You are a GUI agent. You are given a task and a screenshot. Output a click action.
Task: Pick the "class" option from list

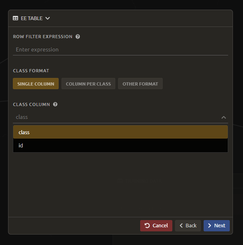[x=120, y=132]
